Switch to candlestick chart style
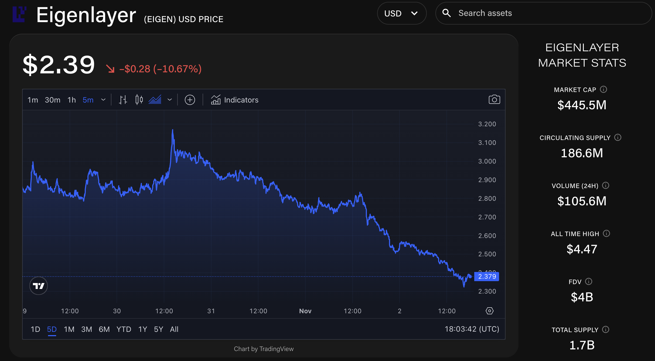Viewport: 655px width, 361px height. (139, 100)
